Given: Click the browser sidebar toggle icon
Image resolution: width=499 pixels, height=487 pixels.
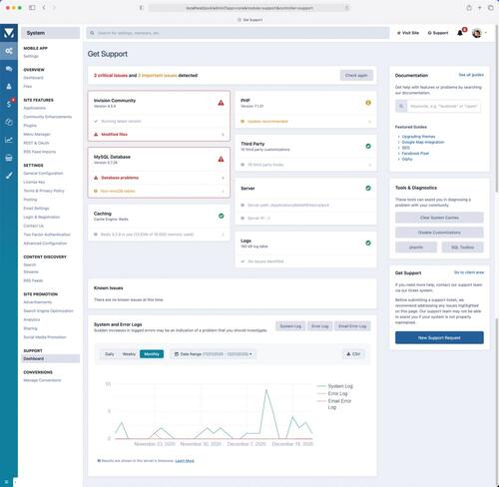Looking at the screenshot, I should point(32,7).
